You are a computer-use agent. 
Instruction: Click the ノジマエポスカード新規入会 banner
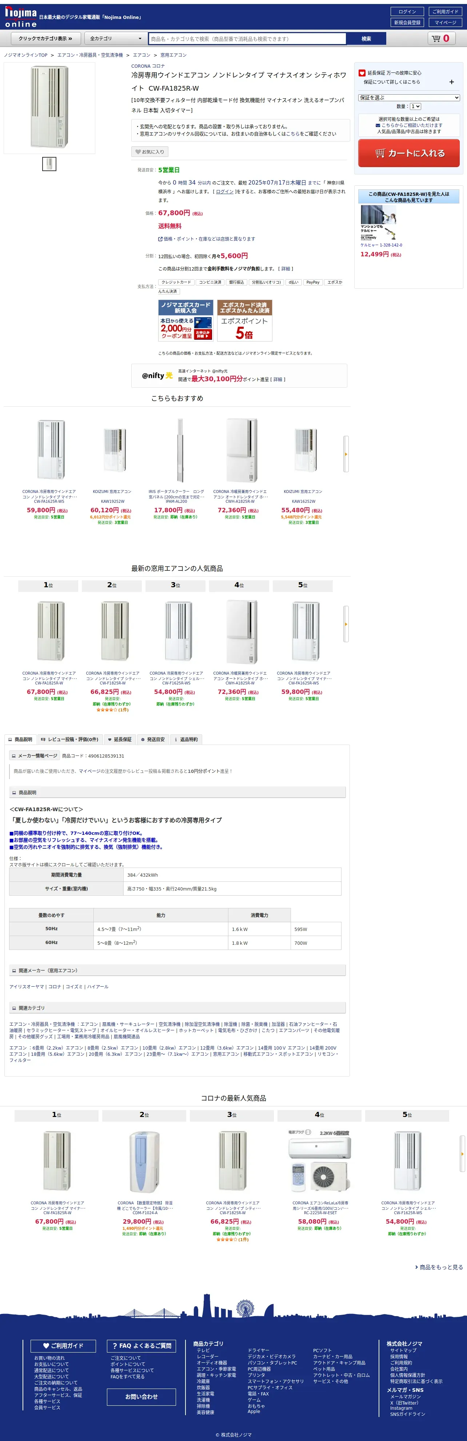[x=185, y=320]
